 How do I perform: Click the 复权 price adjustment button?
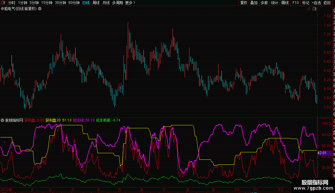[244, 3]
